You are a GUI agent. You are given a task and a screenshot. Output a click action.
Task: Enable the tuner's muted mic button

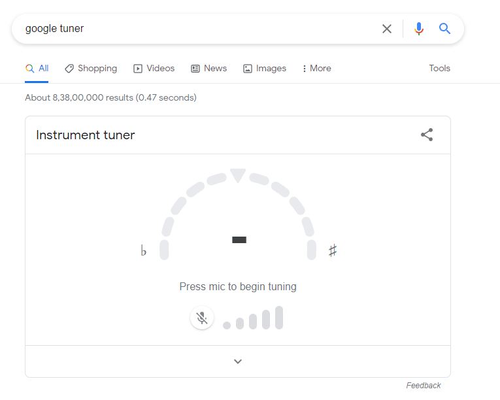coord(202,318)
